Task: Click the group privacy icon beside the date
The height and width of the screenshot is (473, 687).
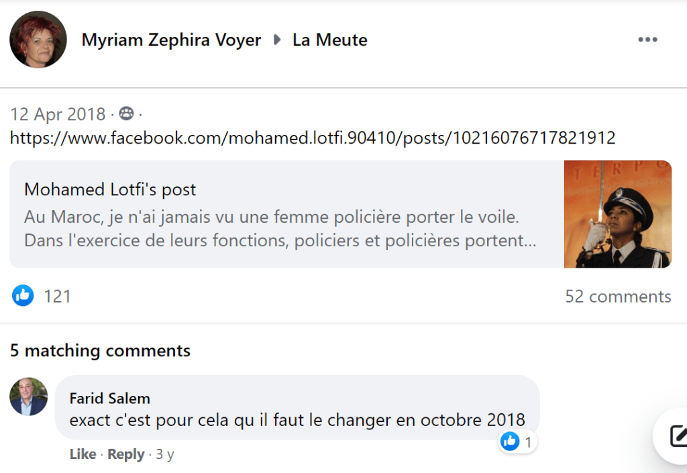Action: (x=126, y=114)
